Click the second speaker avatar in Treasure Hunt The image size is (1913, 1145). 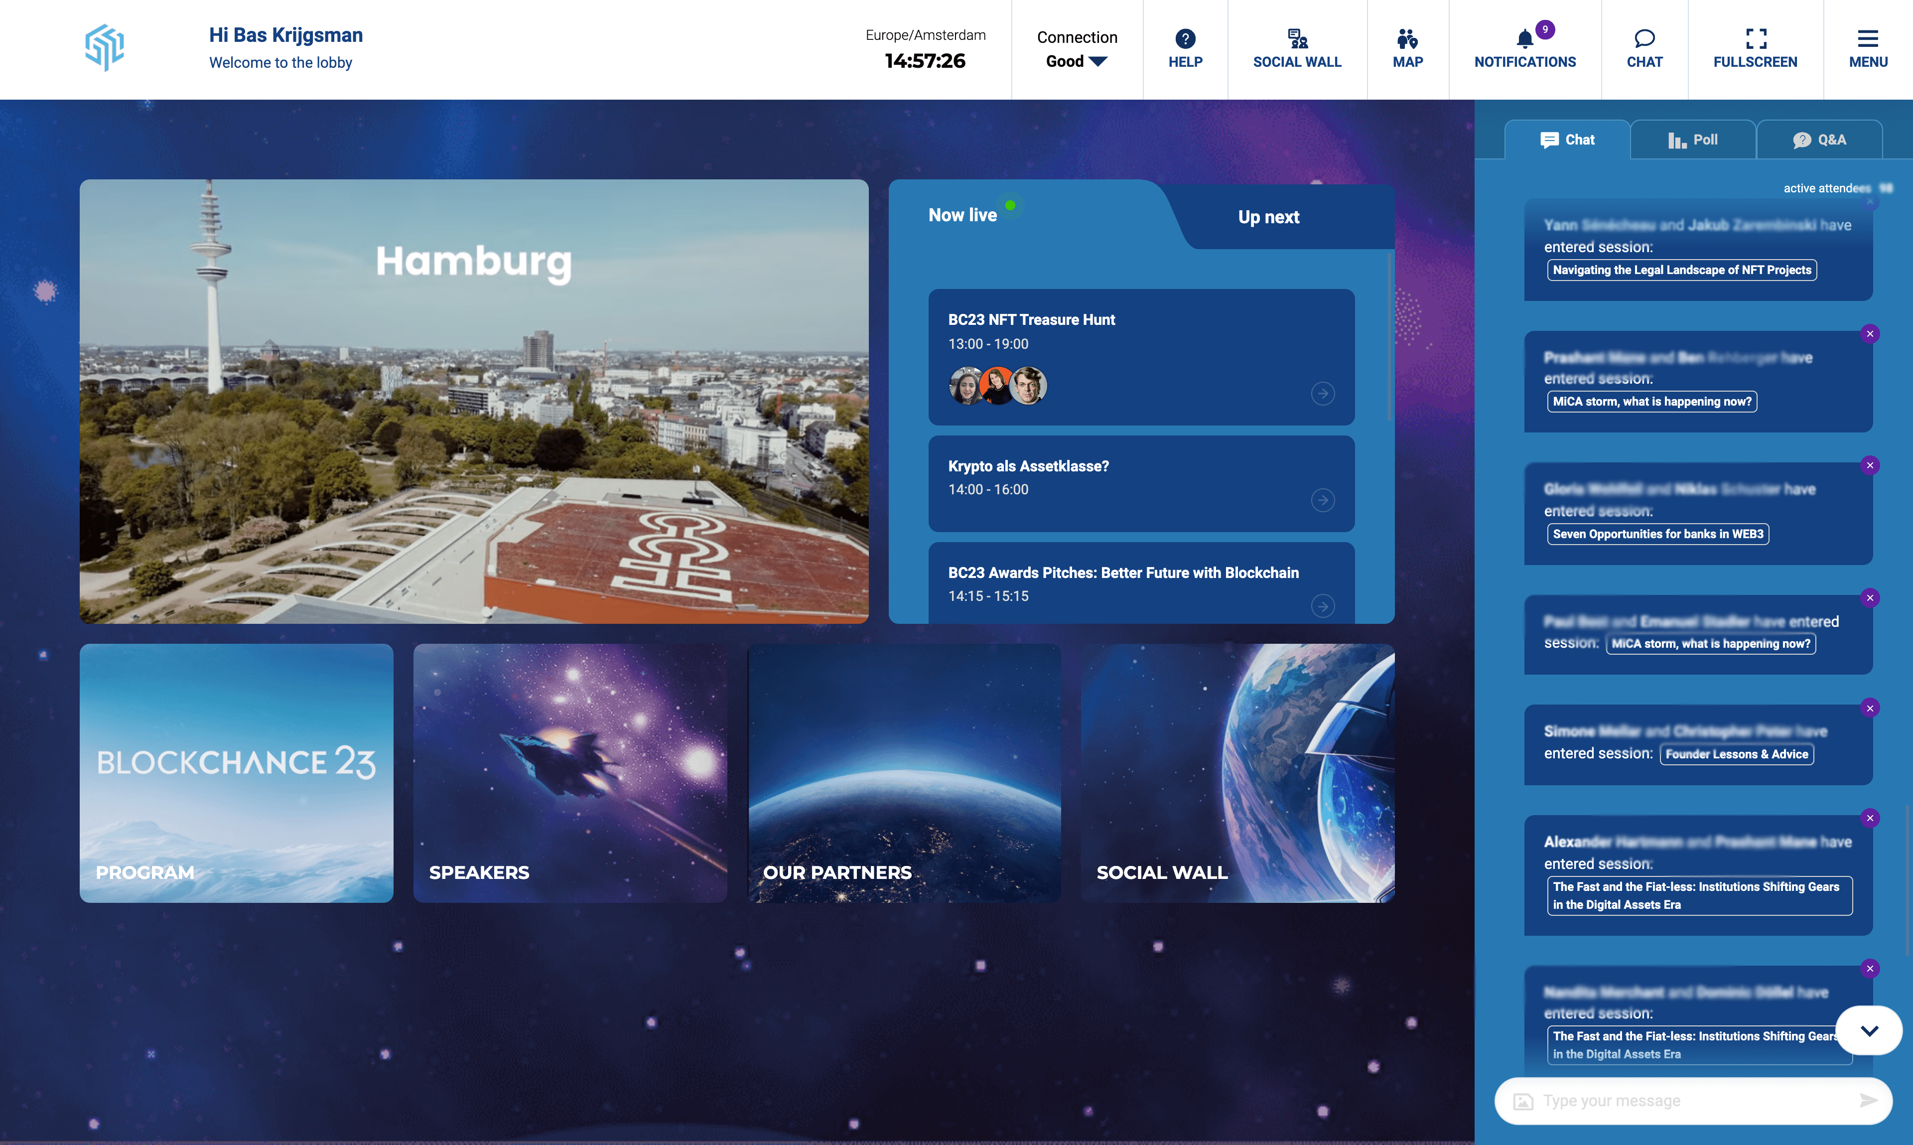pos(997,386)
